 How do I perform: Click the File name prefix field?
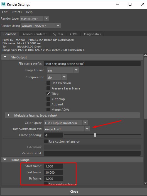point(92,64)
